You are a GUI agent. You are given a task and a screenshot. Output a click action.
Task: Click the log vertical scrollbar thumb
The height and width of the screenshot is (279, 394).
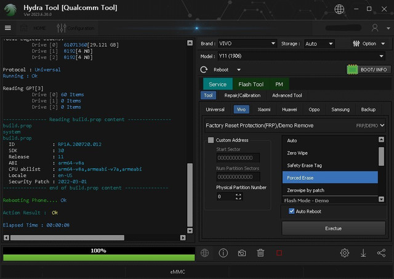190,195
